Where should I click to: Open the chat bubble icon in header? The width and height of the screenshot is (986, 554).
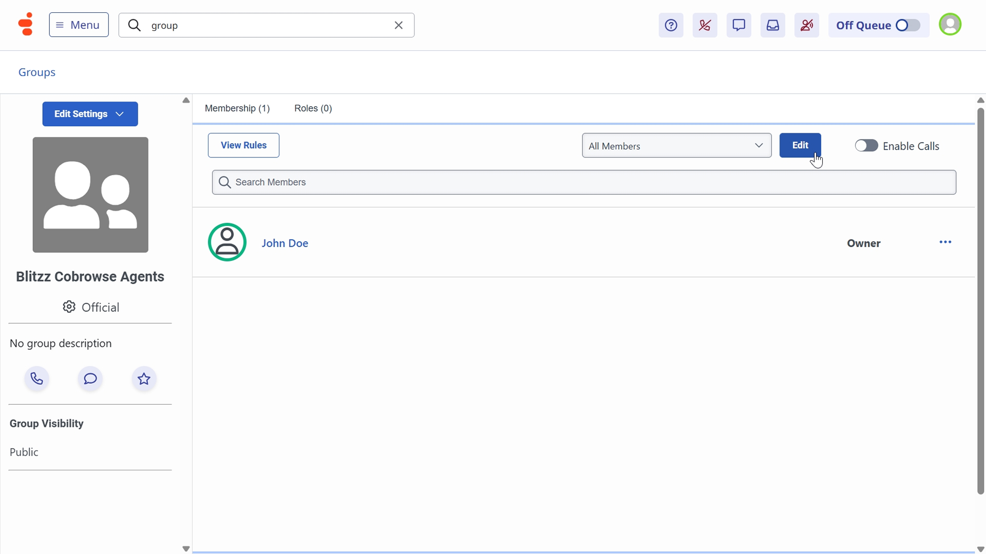click(738, 25)
